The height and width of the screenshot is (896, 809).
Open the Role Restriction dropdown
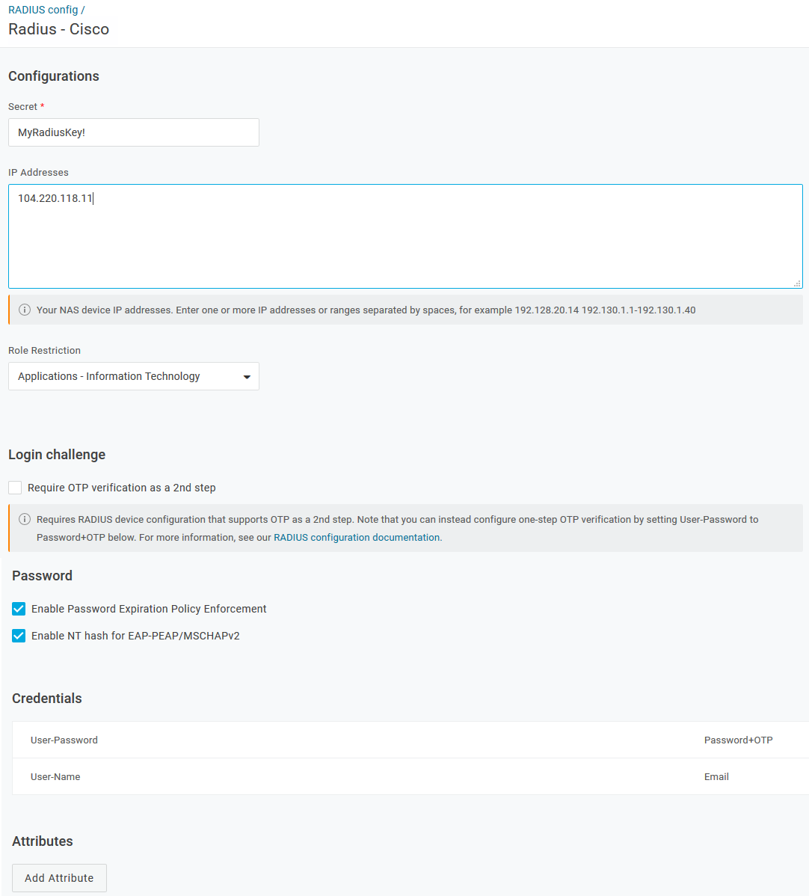tap(133, 376)
